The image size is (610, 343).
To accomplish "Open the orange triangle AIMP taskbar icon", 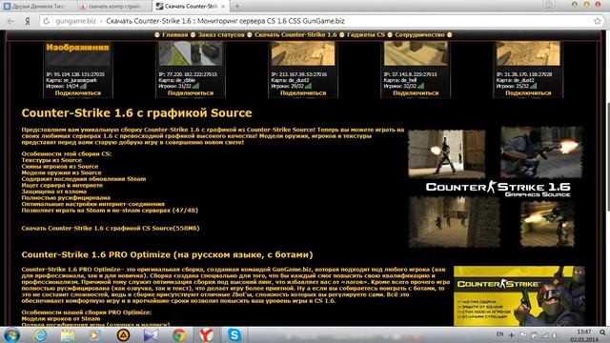I will coord(123,334).
